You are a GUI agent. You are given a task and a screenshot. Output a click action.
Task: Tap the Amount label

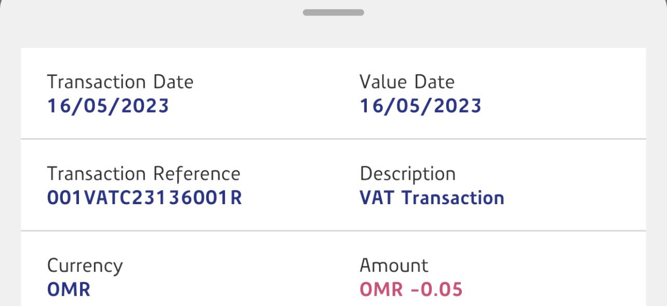[394, 265]
